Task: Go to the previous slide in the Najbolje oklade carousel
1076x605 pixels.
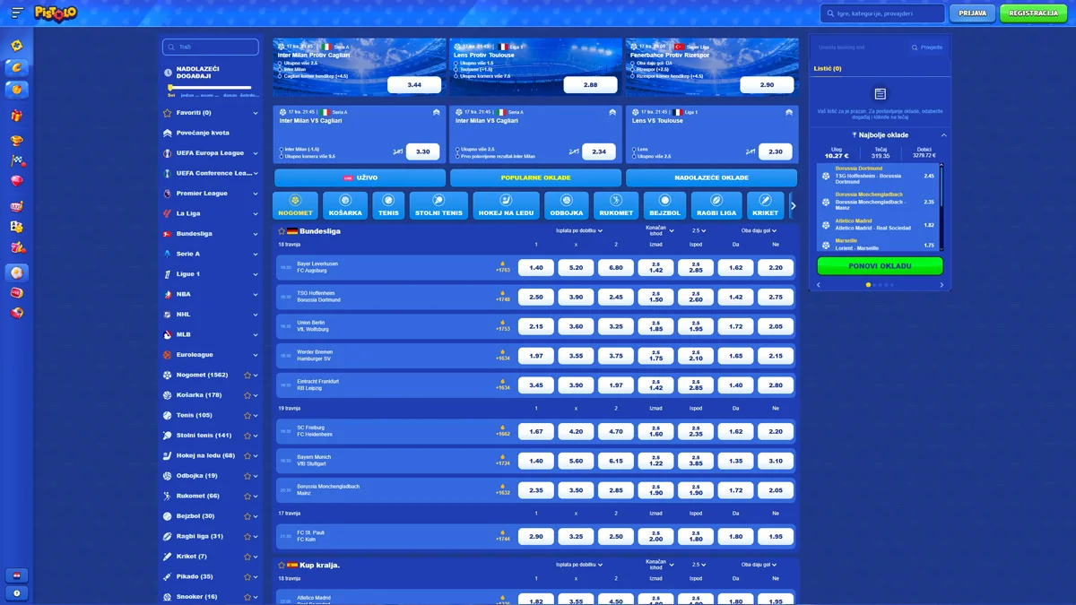Action: tap(819, 285)
